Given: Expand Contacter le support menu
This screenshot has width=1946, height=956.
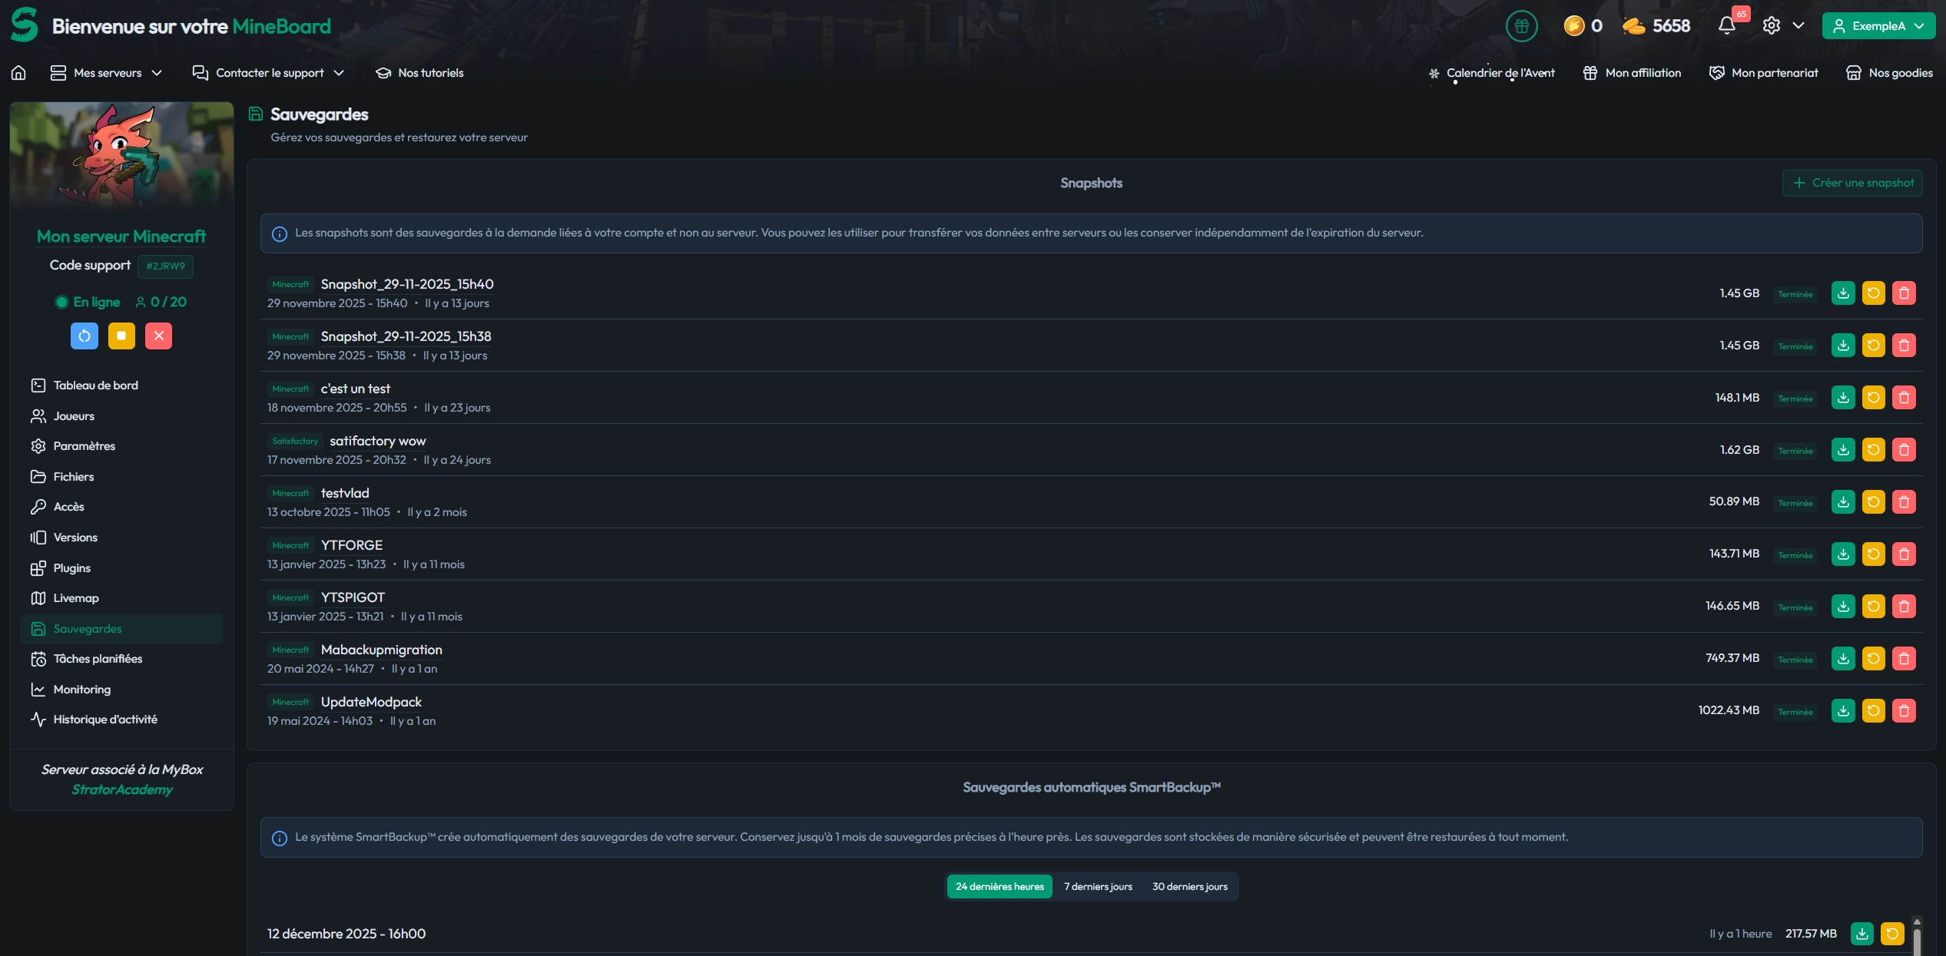Looking at the screenshot, I should [x=269, y=73].
